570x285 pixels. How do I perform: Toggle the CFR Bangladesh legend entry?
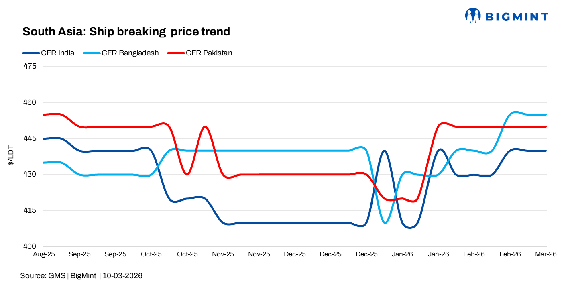[x=130, y=53]
